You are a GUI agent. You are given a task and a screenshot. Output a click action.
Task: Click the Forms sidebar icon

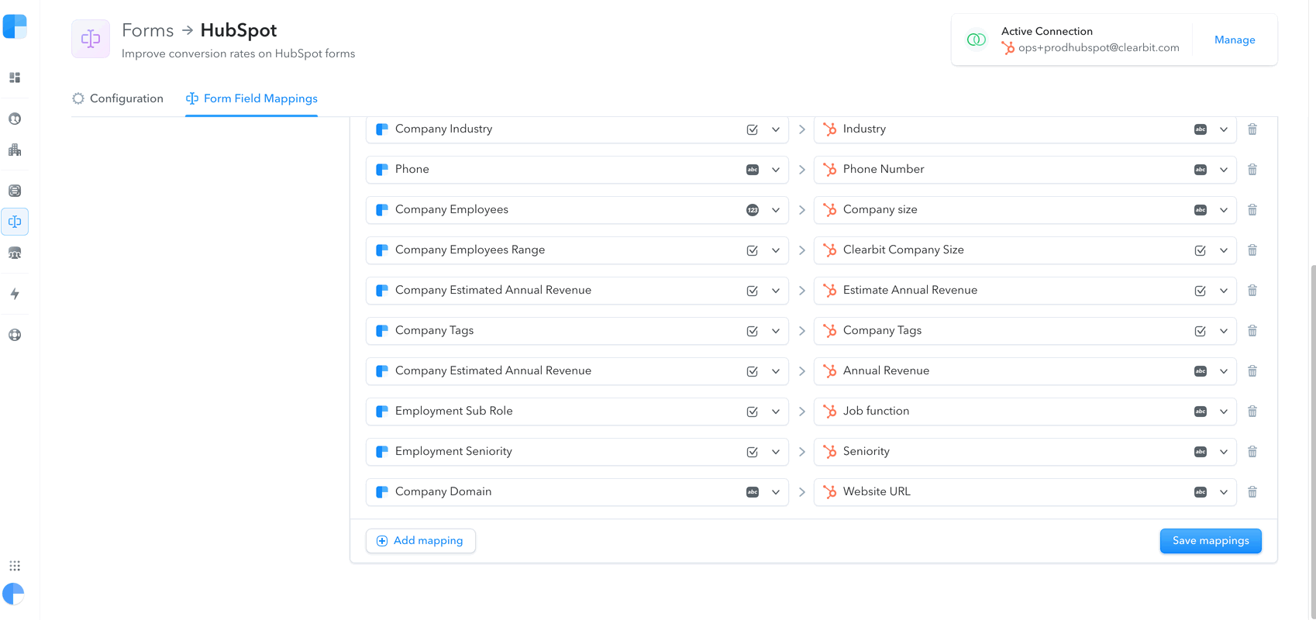(x=15, y=222)
